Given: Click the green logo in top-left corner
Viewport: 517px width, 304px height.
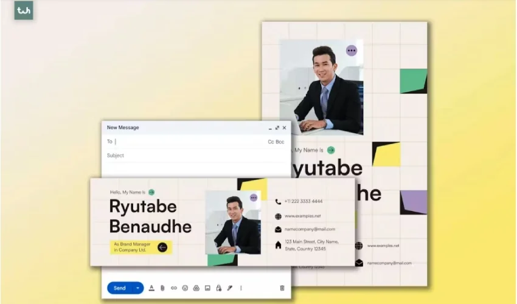Looking at the screenshot, I should click(24, 10).
